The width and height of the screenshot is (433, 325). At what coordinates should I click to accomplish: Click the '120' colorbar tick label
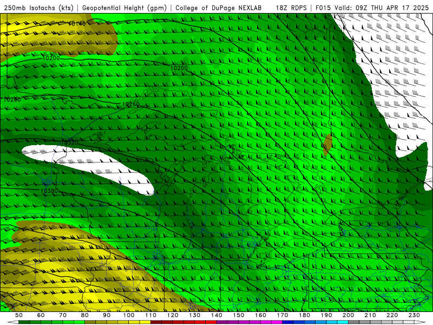tap(173, 315)
